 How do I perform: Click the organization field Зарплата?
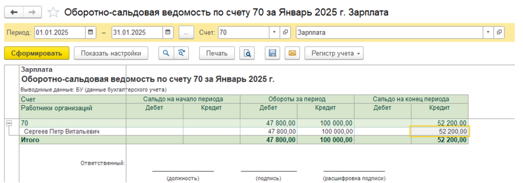pyautogui.click(x=390, y=33)
